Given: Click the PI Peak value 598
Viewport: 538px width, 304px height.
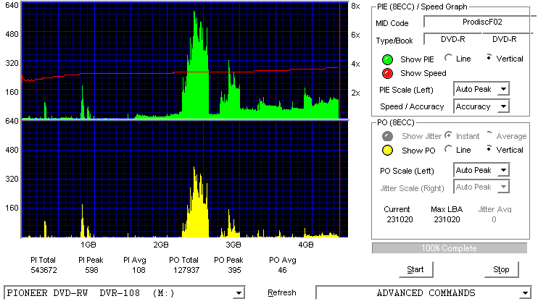Looking at the screenshot, I should point(91,270).
